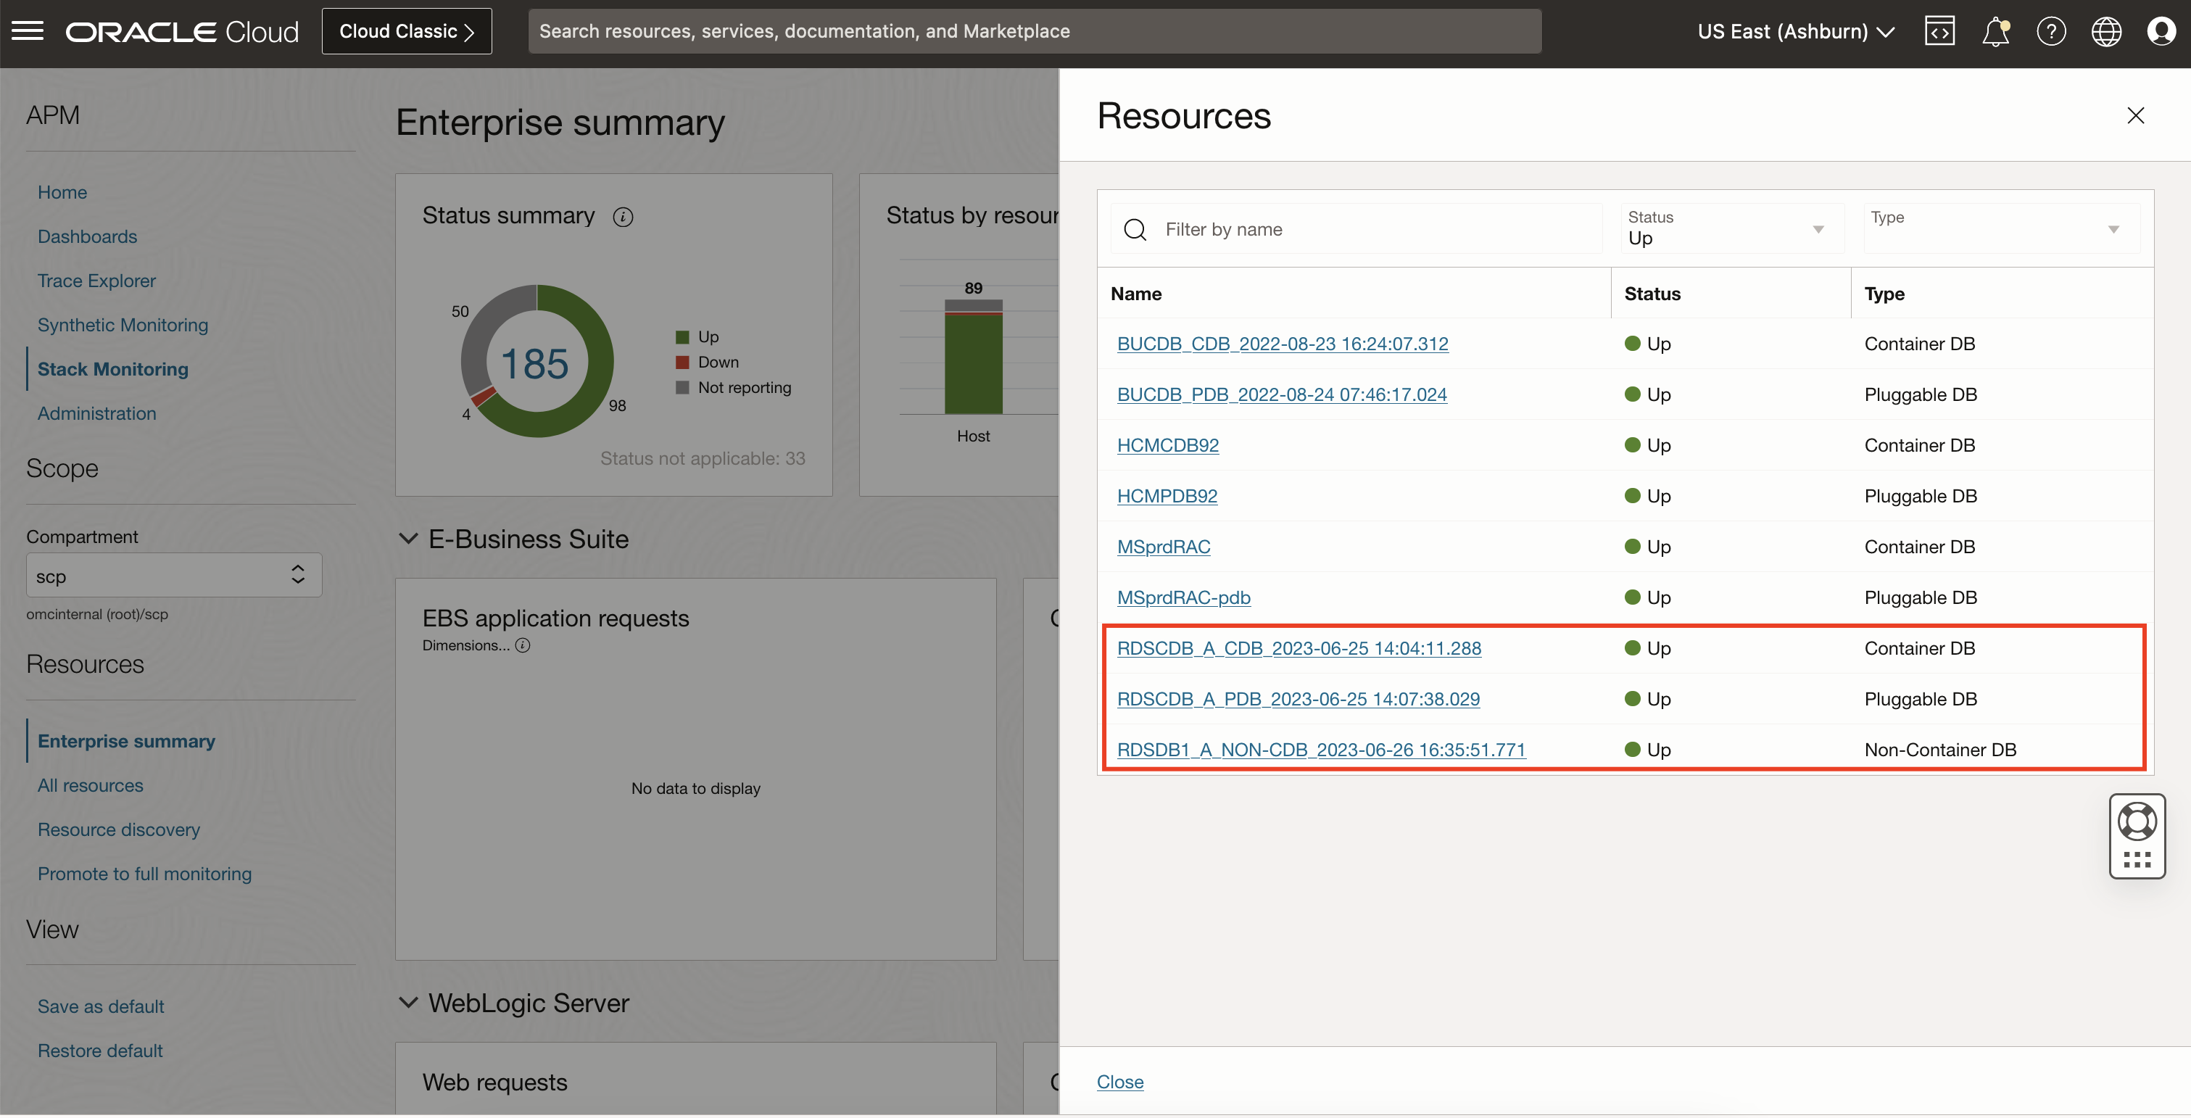This screenshot has height=1118, width=2191.
Task: Click the Status summary info icon
Action: (x=624, y=217)
